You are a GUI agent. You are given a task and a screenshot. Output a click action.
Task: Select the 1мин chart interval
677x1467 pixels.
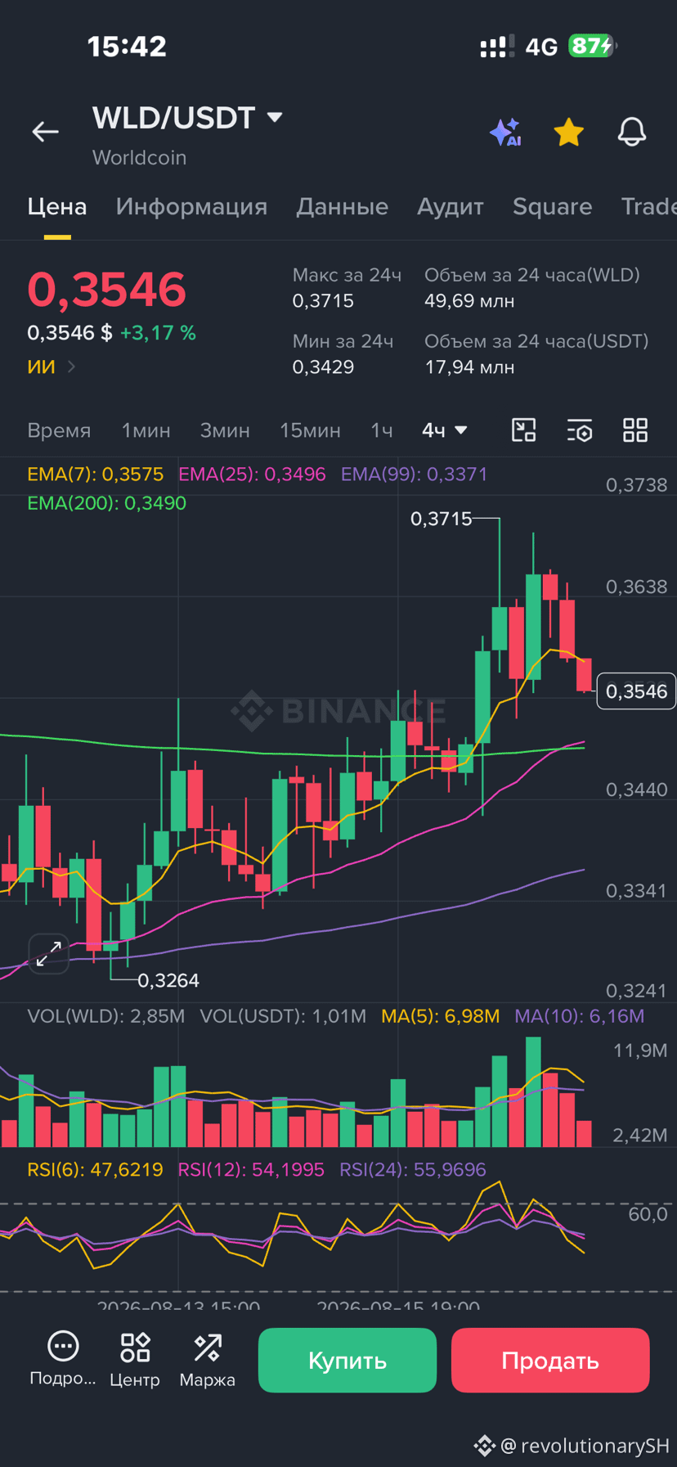coord(146,430)
